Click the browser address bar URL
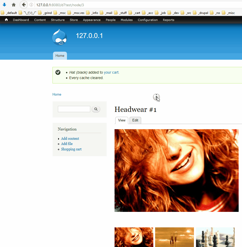The width and height of the screenshot is (242, 247). tap(60, 5)
